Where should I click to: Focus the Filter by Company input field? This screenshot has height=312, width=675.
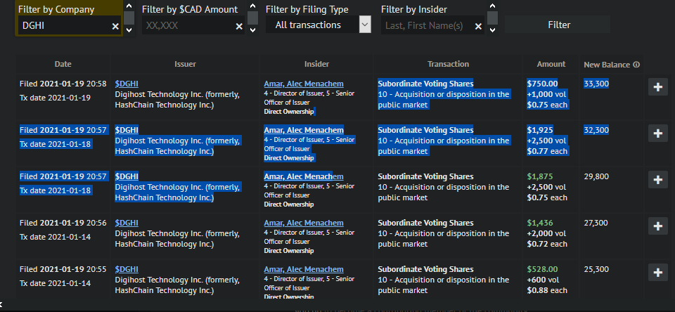pos(63,25)
